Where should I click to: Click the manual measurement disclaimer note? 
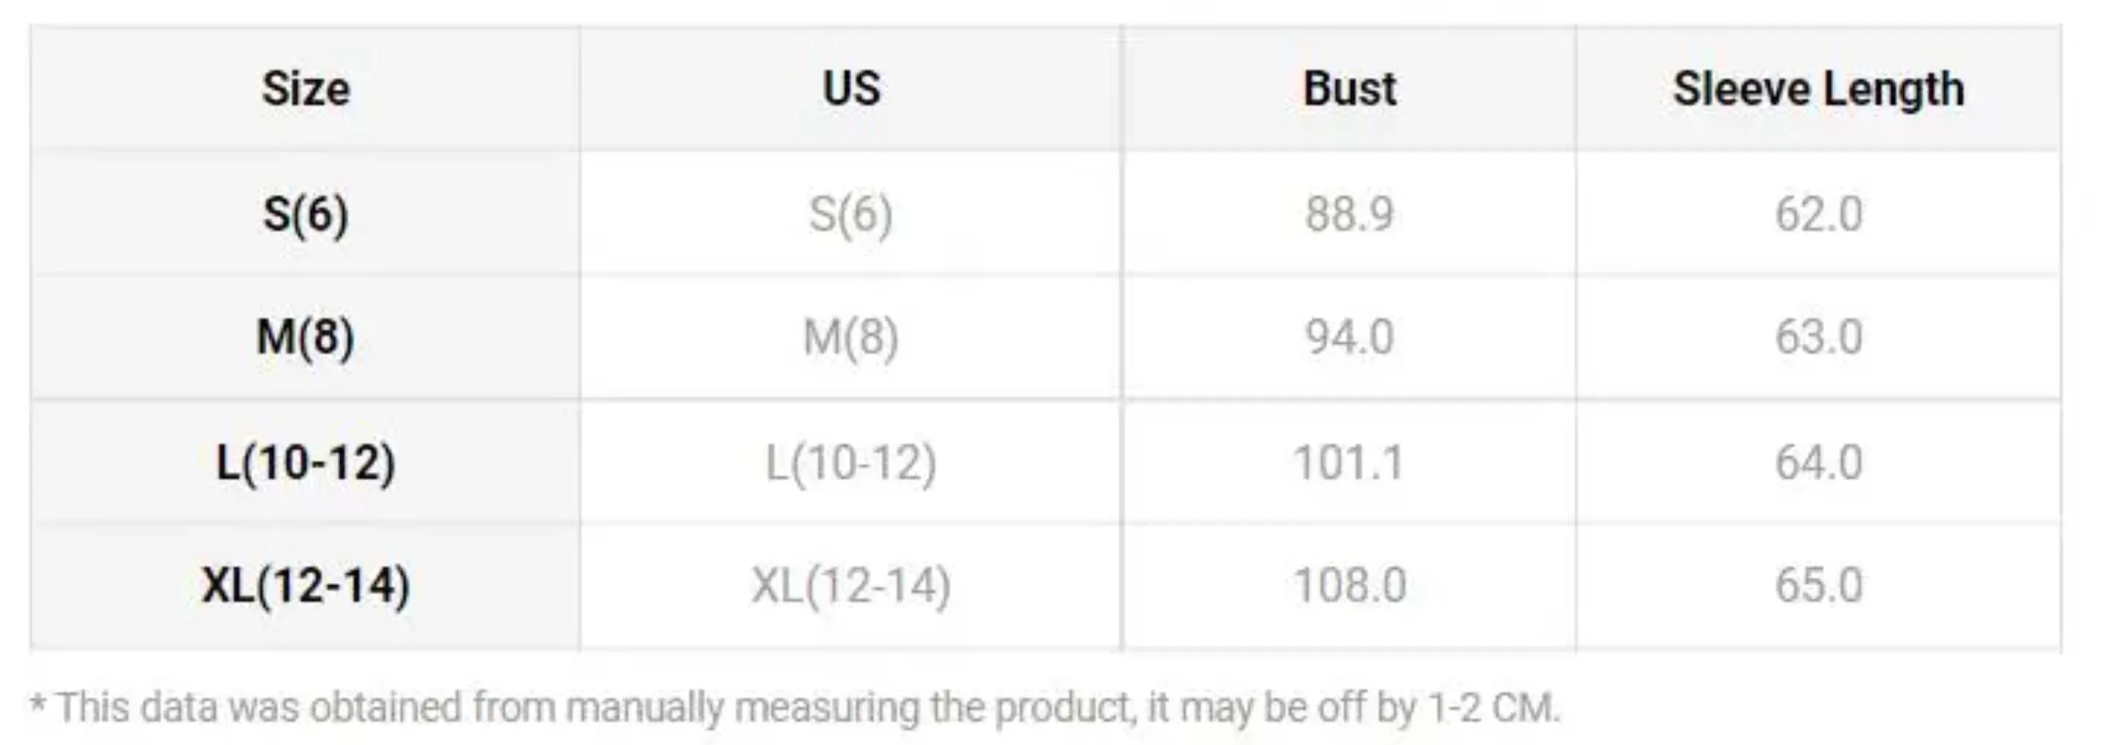pos(794,708)
